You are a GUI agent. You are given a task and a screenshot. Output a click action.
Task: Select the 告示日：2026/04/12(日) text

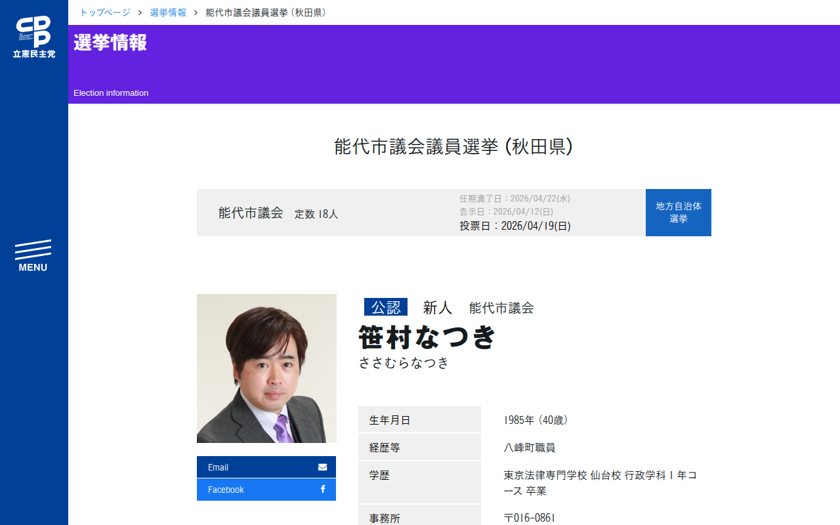pyautogui.click(x=506, y=211)
